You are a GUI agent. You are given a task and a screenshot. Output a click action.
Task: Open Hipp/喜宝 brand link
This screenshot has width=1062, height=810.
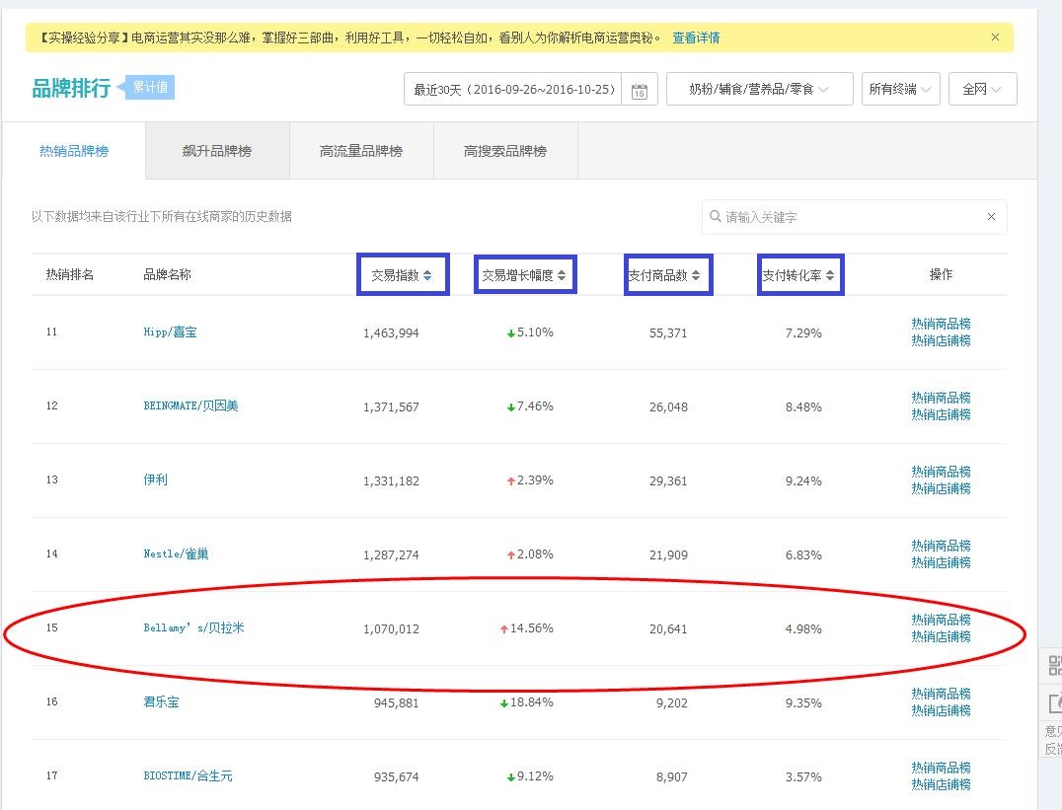tap(170, 331)
